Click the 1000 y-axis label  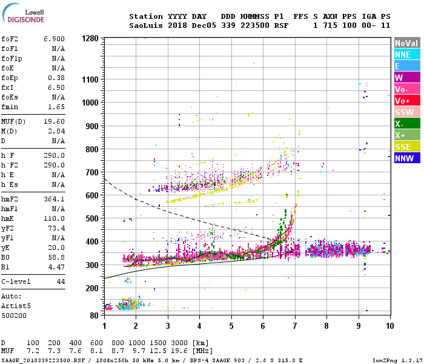coord(90,103)
